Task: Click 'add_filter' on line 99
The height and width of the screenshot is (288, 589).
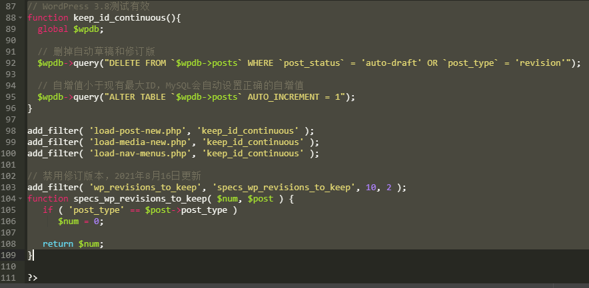Action: tap(53, 142)
